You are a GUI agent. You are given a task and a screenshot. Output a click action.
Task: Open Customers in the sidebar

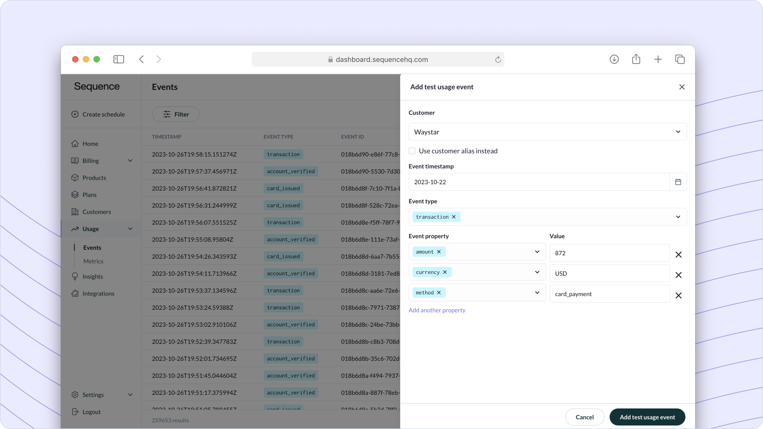point(97,212)
